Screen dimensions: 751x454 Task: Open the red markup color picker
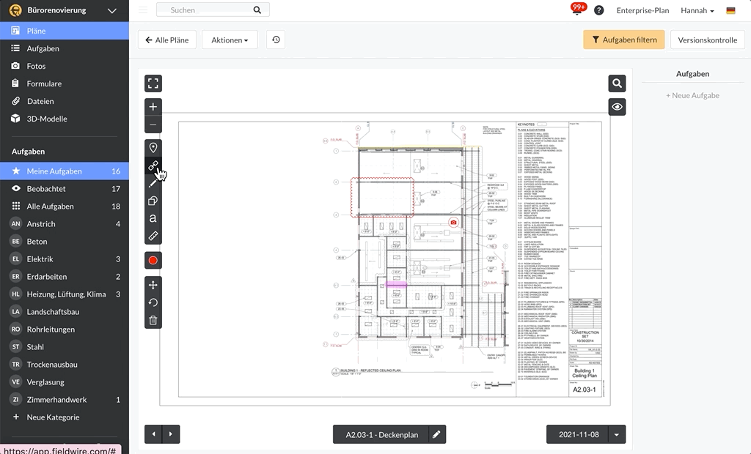[x=153, y=260]
